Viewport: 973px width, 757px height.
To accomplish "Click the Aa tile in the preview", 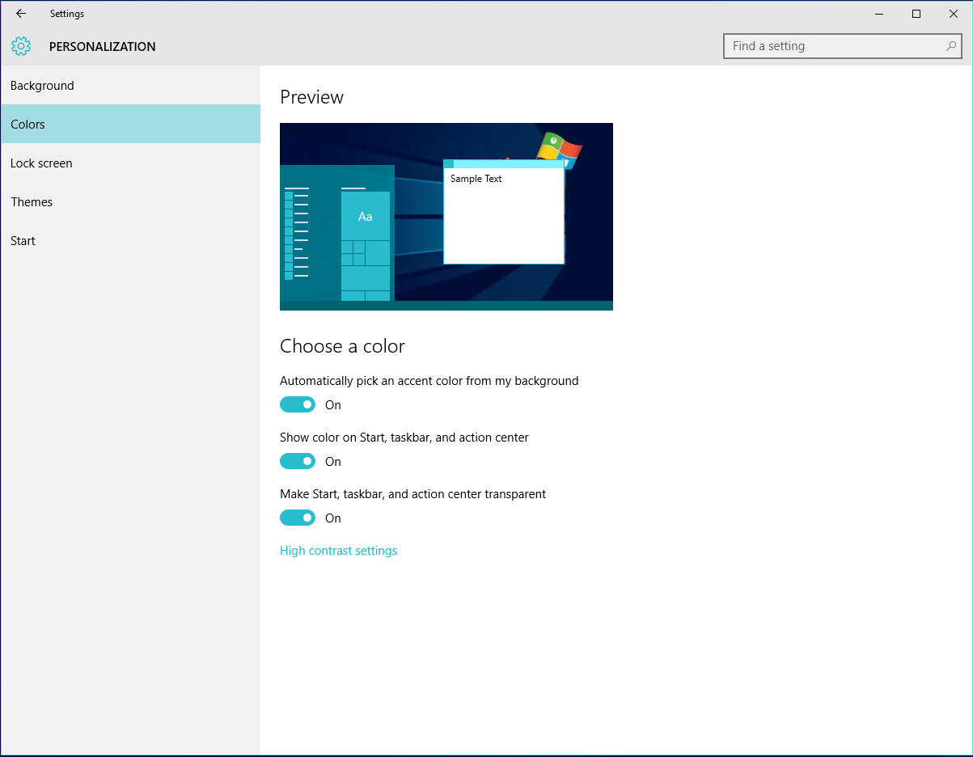I will [x=366, y=216].
